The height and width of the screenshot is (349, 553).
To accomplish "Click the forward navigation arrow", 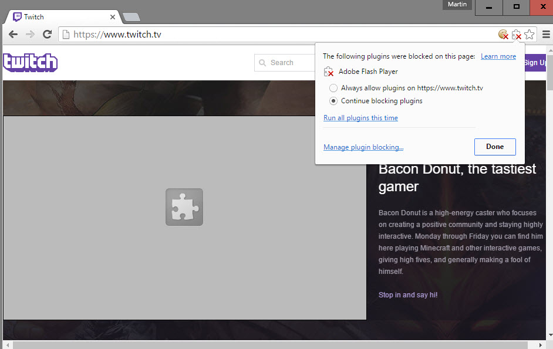I will [31, 34].
